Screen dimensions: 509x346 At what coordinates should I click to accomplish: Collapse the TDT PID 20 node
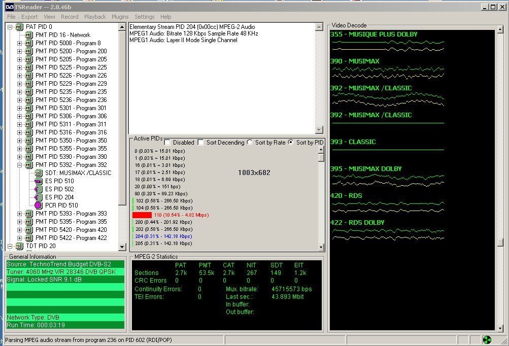pyautogui.click(x=10, y=247)
